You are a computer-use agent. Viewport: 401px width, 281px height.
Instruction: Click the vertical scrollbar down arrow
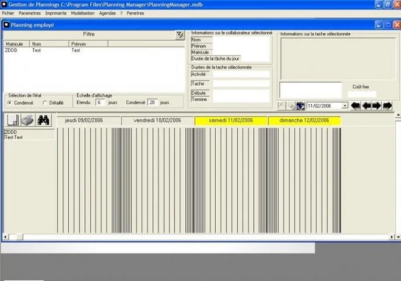click(398, 237)
